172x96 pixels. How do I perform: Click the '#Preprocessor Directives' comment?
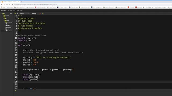coord(32,35)
